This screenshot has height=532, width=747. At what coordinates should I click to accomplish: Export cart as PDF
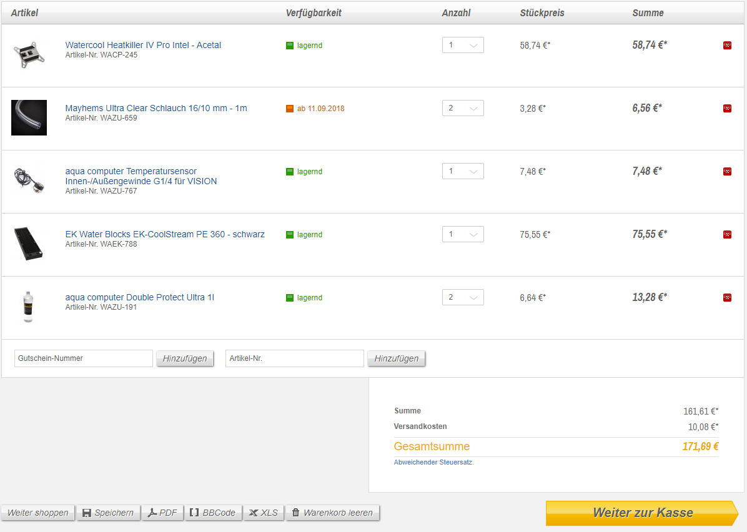click(x=162, y=513)
